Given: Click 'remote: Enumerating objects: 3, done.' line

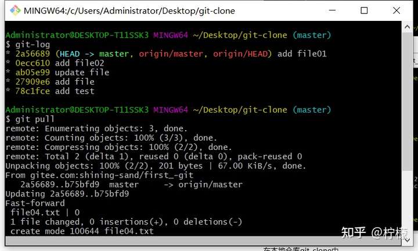Looking at the screenshot, I should coord(96,128).
